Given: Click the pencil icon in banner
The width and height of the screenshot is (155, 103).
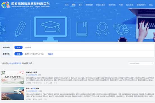Looking at the screenshot, I should (20, 29).
